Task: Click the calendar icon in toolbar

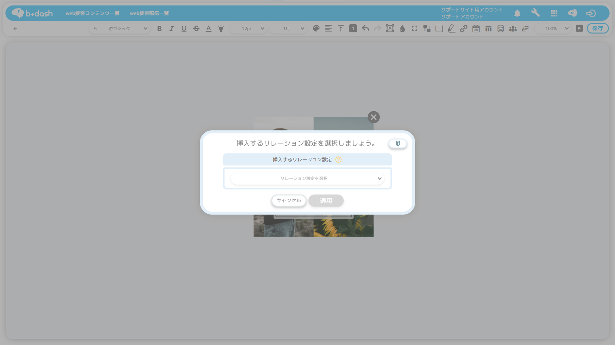Action: 476,29
